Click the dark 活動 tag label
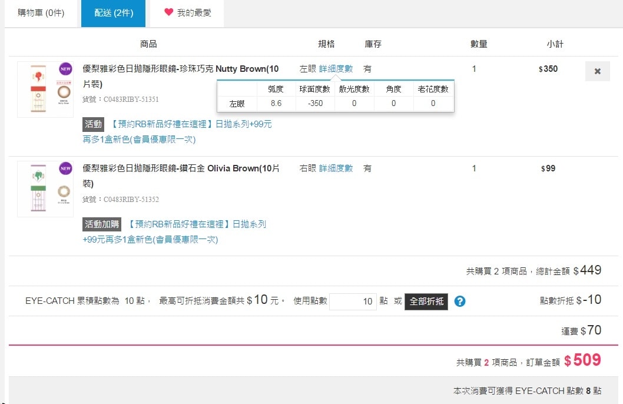The image size is (623, 404). click(x=93, y=124)
